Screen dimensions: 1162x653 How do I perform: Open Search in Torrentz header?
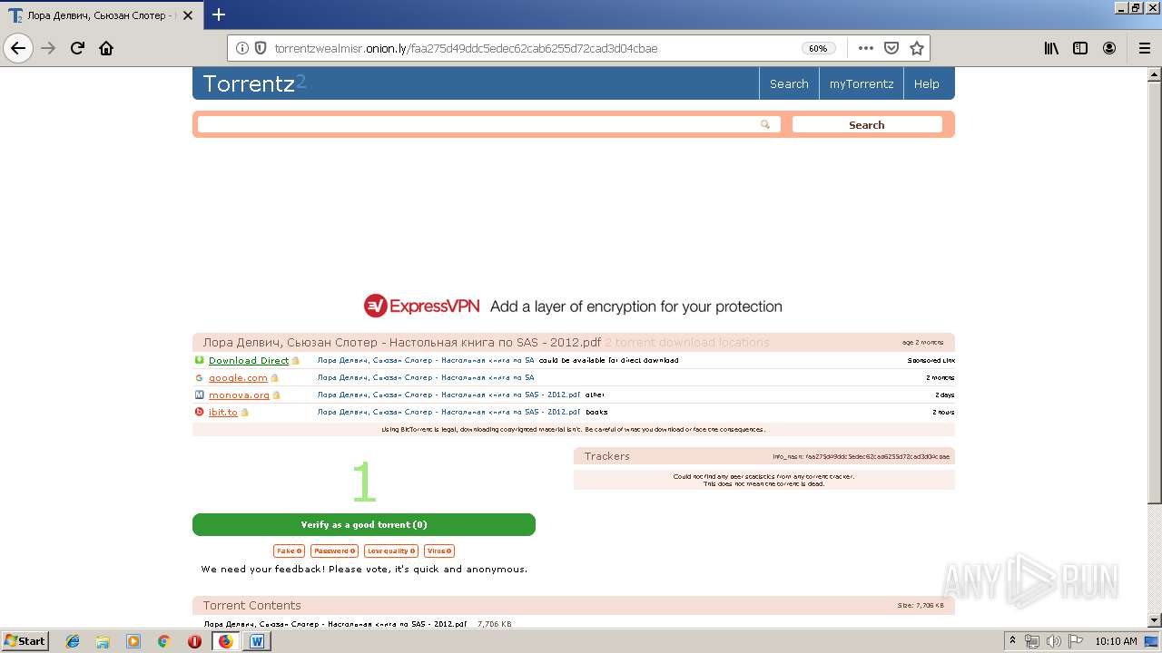coord(789,83)
